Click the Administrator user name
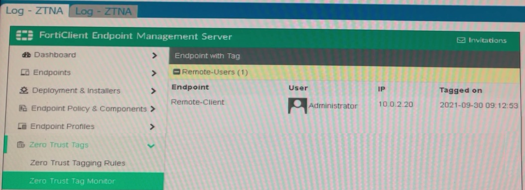Image resolution: width=525 pixels, height=190 pixels. coord(333,106)
